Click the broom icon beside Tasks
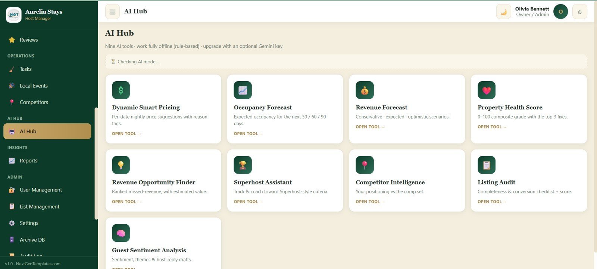Viewport: 597px width, 269px height. click(12, 69)
